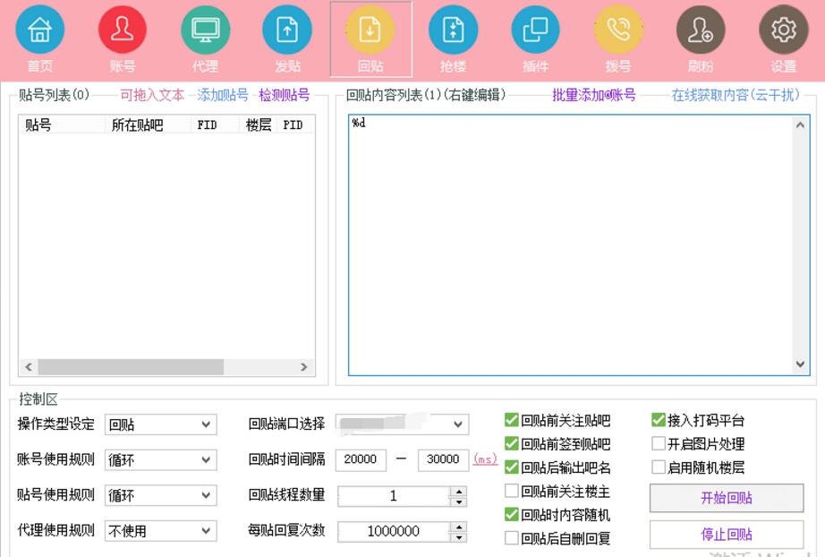This screenshot has height=557, width=825.
Task: Decrease 回贴线程数量 with down arrow
Action: coord(459,501)
